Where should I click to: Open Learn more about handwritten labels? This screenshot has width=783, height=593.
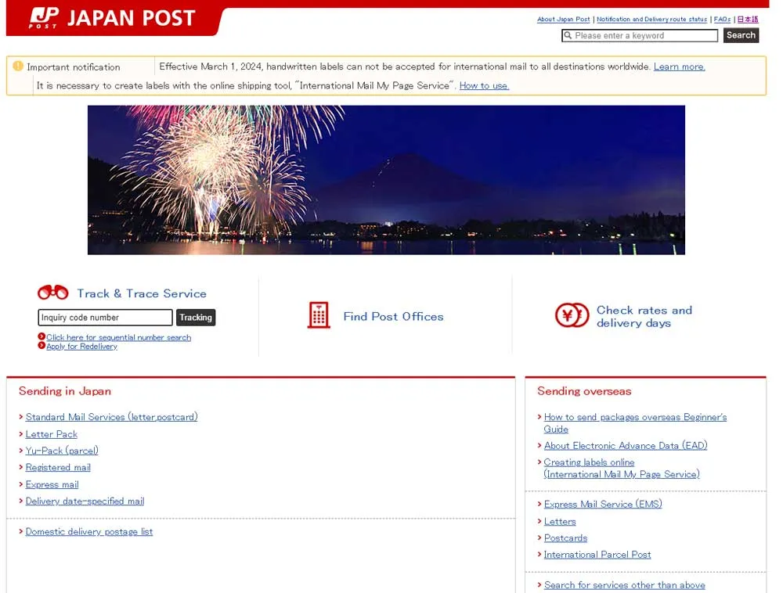tap(679, 66)
